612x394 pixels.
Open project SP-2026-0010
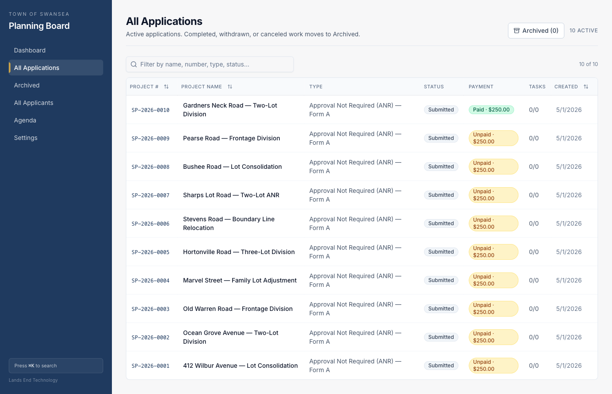click(x=150, y=110)
